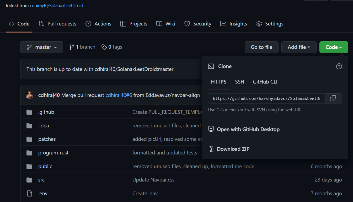The image size is (353, 202).
Task: Open the src folder
Action: click(x=41, y=180)
